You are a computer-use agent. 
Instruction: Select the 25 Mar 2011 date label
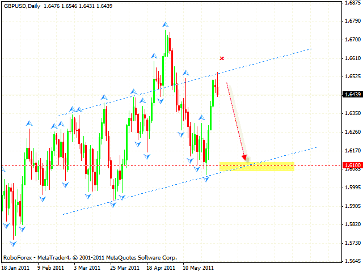(x=124, y=267)
